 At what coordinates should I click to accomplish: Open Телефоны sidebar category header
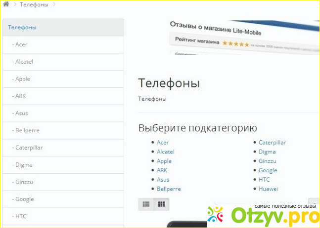pos(22,27)
